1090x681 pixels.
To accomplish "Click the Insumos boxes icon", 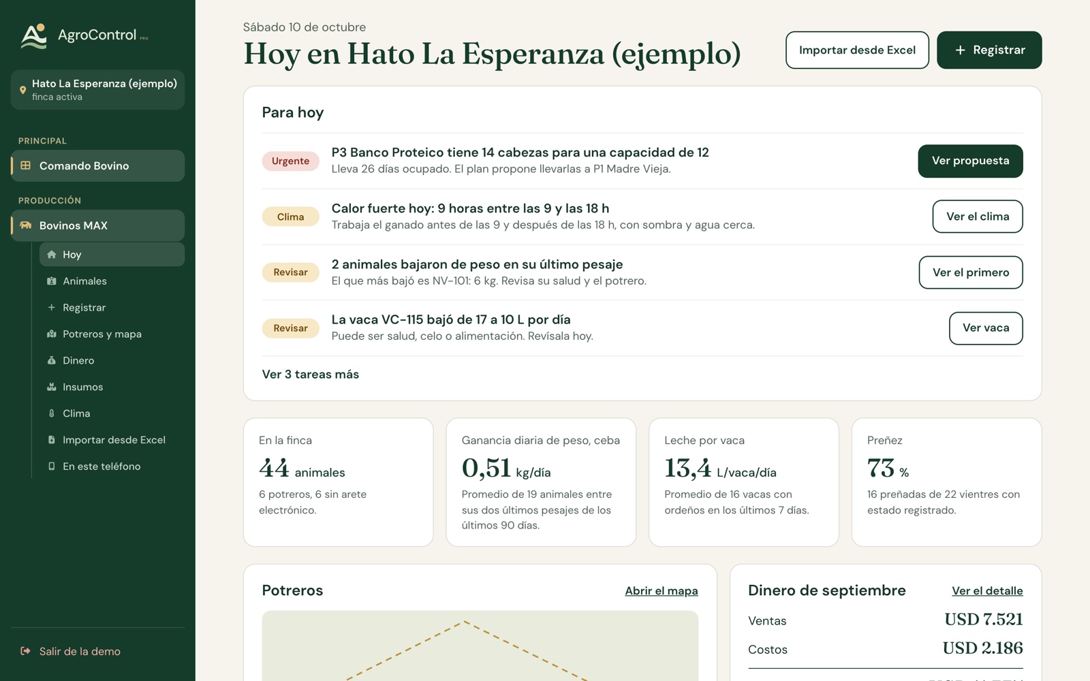I will [51, 387].
